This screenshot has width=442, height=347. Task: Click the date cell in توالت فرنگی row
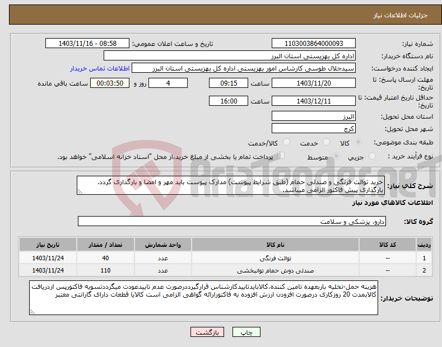tap(48, 258)
